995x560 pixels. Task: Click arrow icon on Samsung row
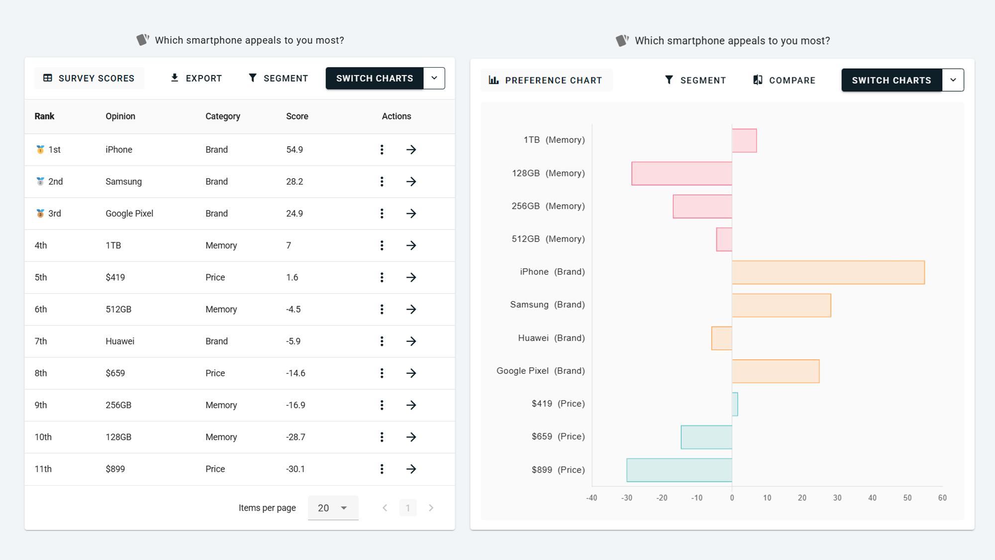tap(411, 182)
